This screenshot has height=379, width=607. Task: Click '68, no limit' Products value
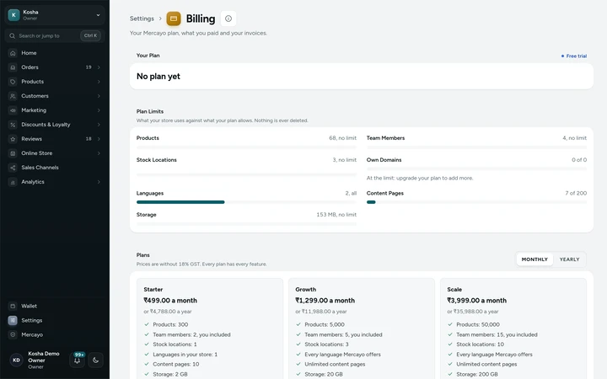tap(342, 138)
